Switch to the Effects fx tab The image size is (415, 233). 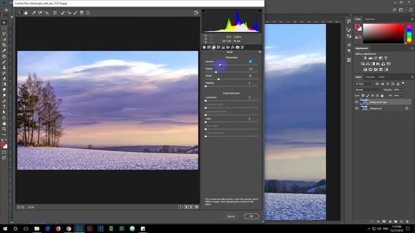point(233,47)
